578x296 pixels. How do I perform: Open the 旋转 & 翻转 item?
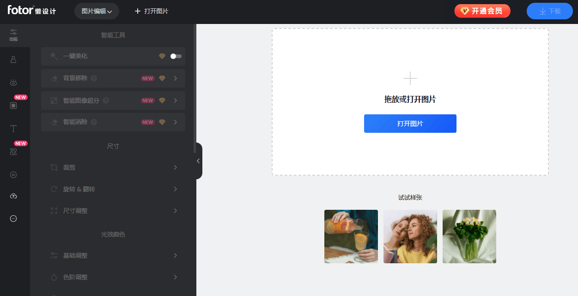[113, 189]
